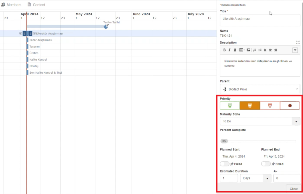This screenshot has width=303, height=194.
Task: Expand the Parent Biodapt Proje selector
Action: 297,89
